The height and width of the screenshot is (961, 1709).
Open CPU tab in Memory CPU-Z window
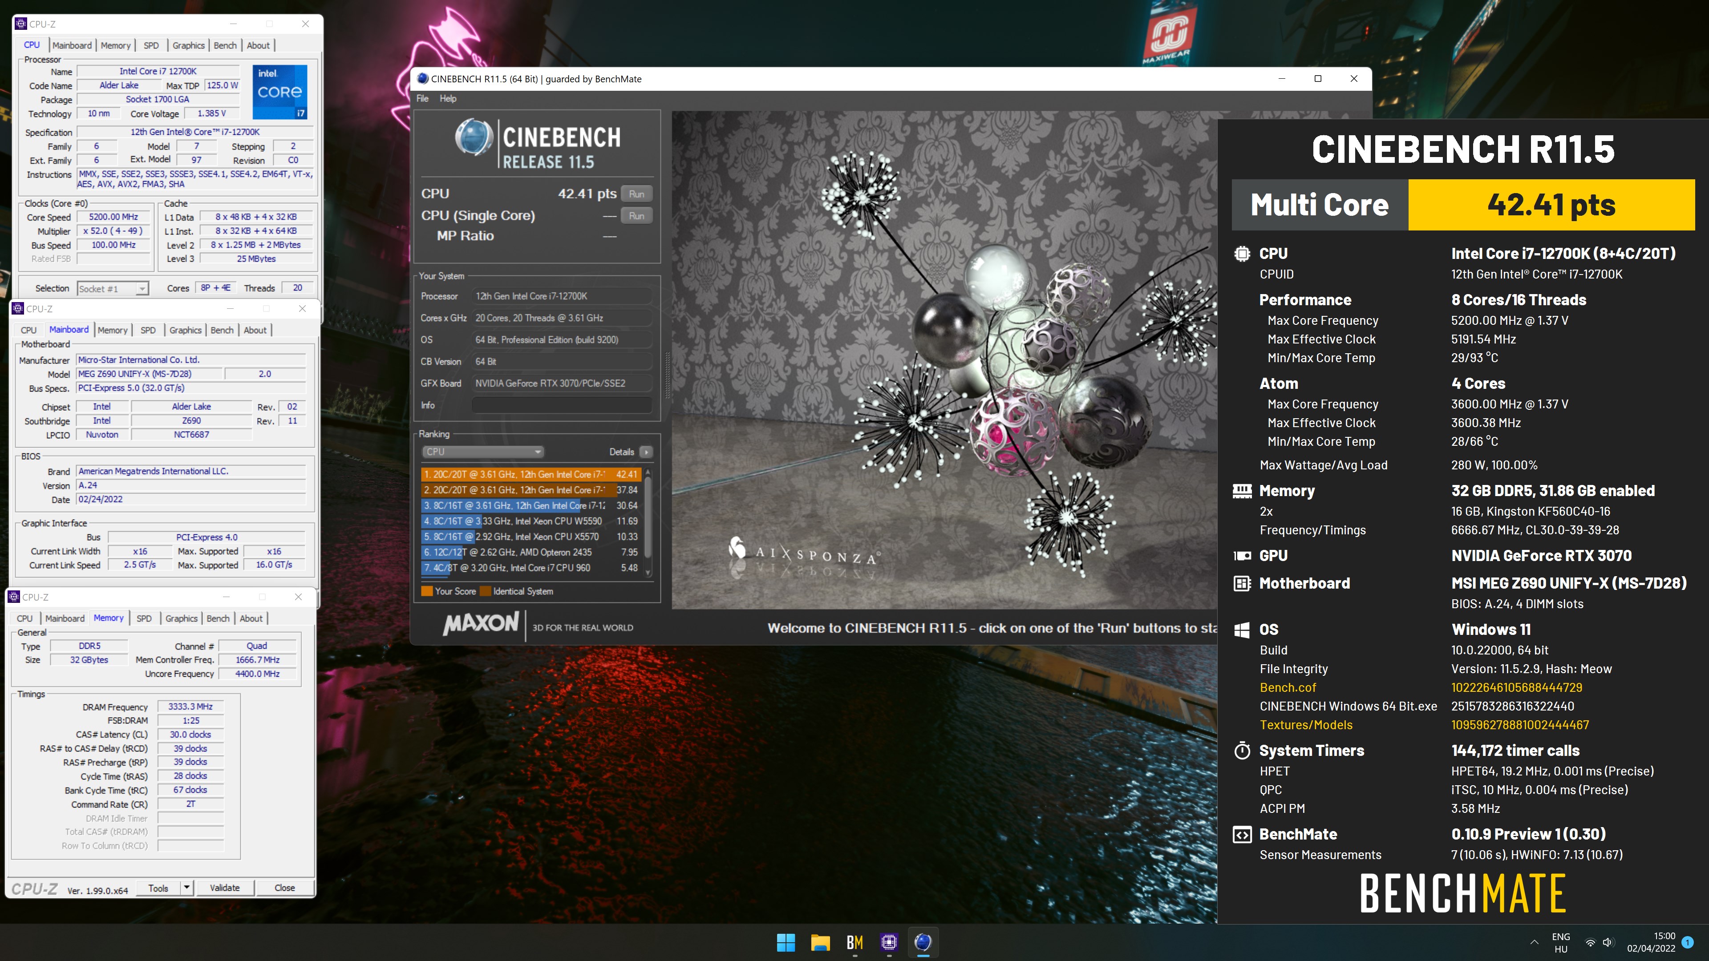coord(24,618)
